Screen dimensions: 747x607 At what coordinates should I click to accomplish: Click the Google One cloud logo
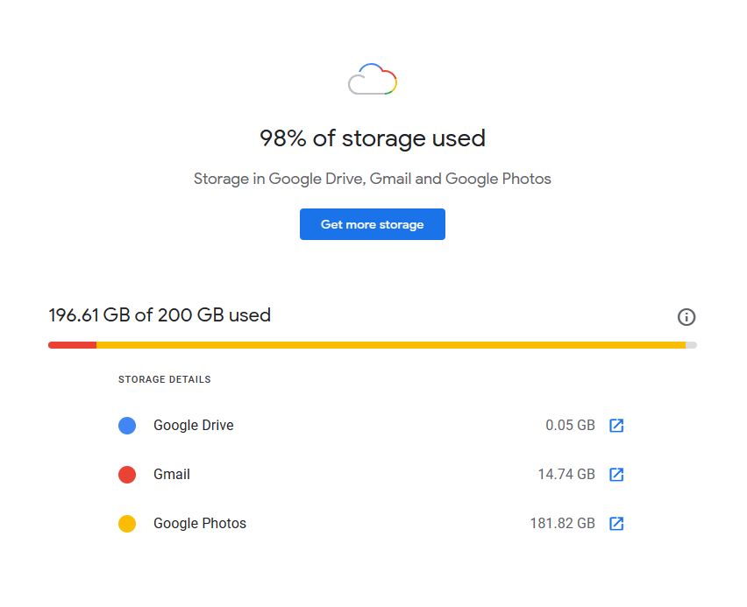373,80
